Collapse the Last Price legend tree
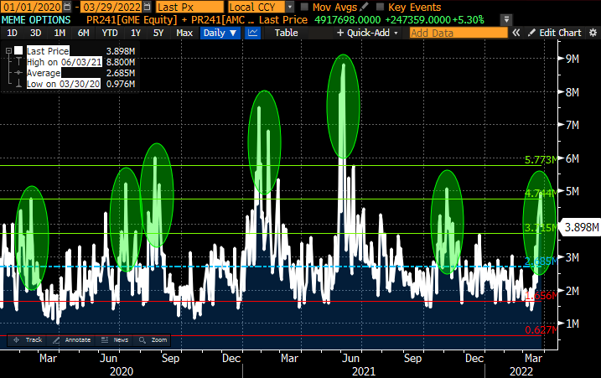601x378 pixels. pyautogui.click(x=8, y=50)
